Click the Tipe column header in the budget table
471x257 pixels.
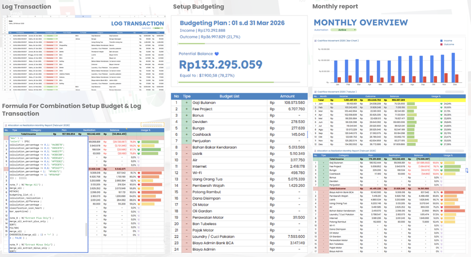187,96
